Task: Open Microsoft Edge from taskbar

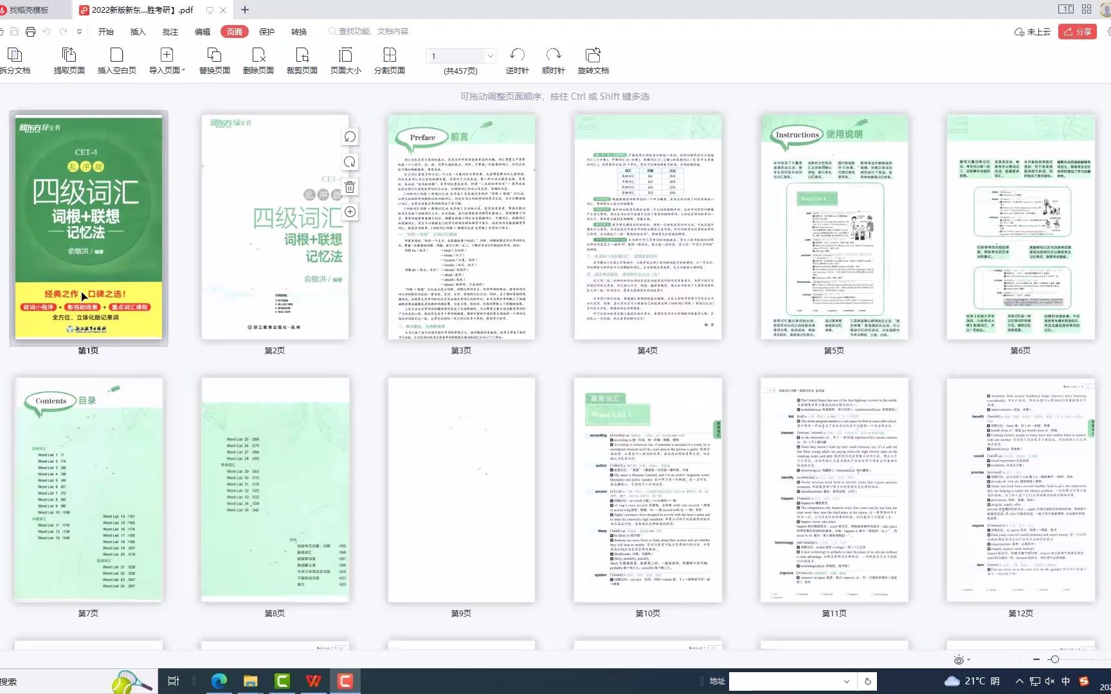Action: pyautogui.click(x=219, y=681)
